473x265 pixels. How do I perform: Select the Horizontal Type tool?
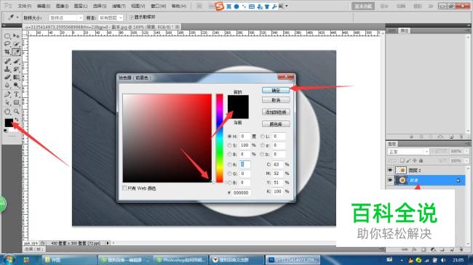(16, 94)
